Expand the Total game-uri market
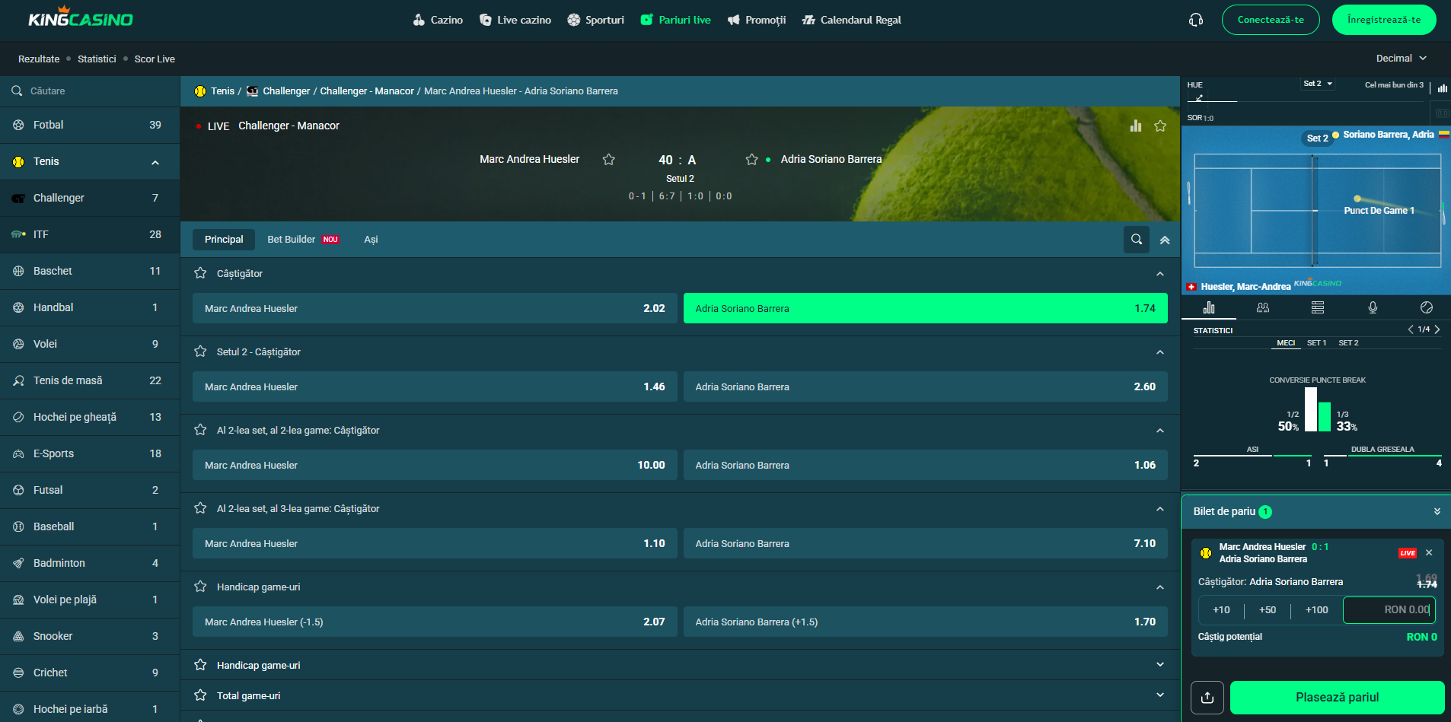The width and height of the screenshot is (1451, 722). (1160, 695)
